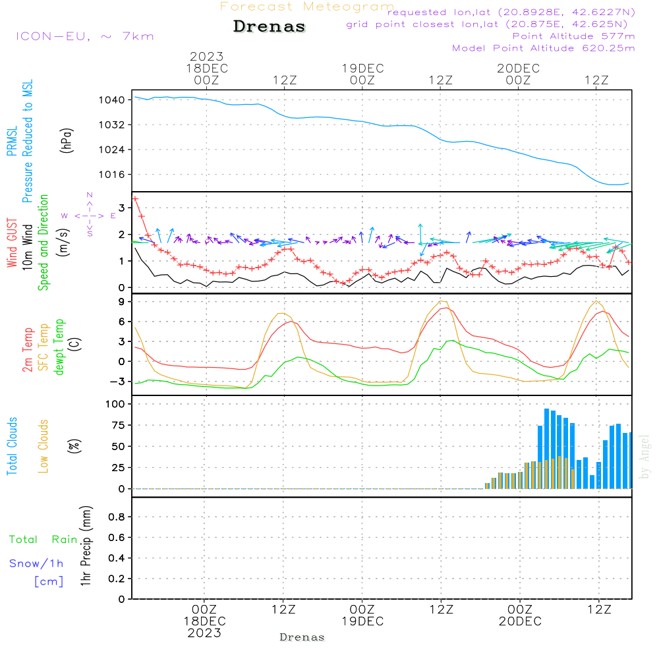
Task: Click the green "dewpt Temp" label
Action: tap(59, 347)
